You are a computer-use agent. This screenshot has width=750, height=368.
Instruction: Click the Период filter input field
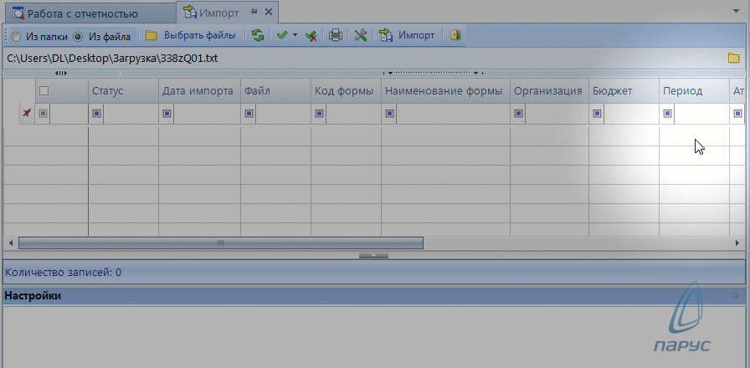(x=701, y=114)
